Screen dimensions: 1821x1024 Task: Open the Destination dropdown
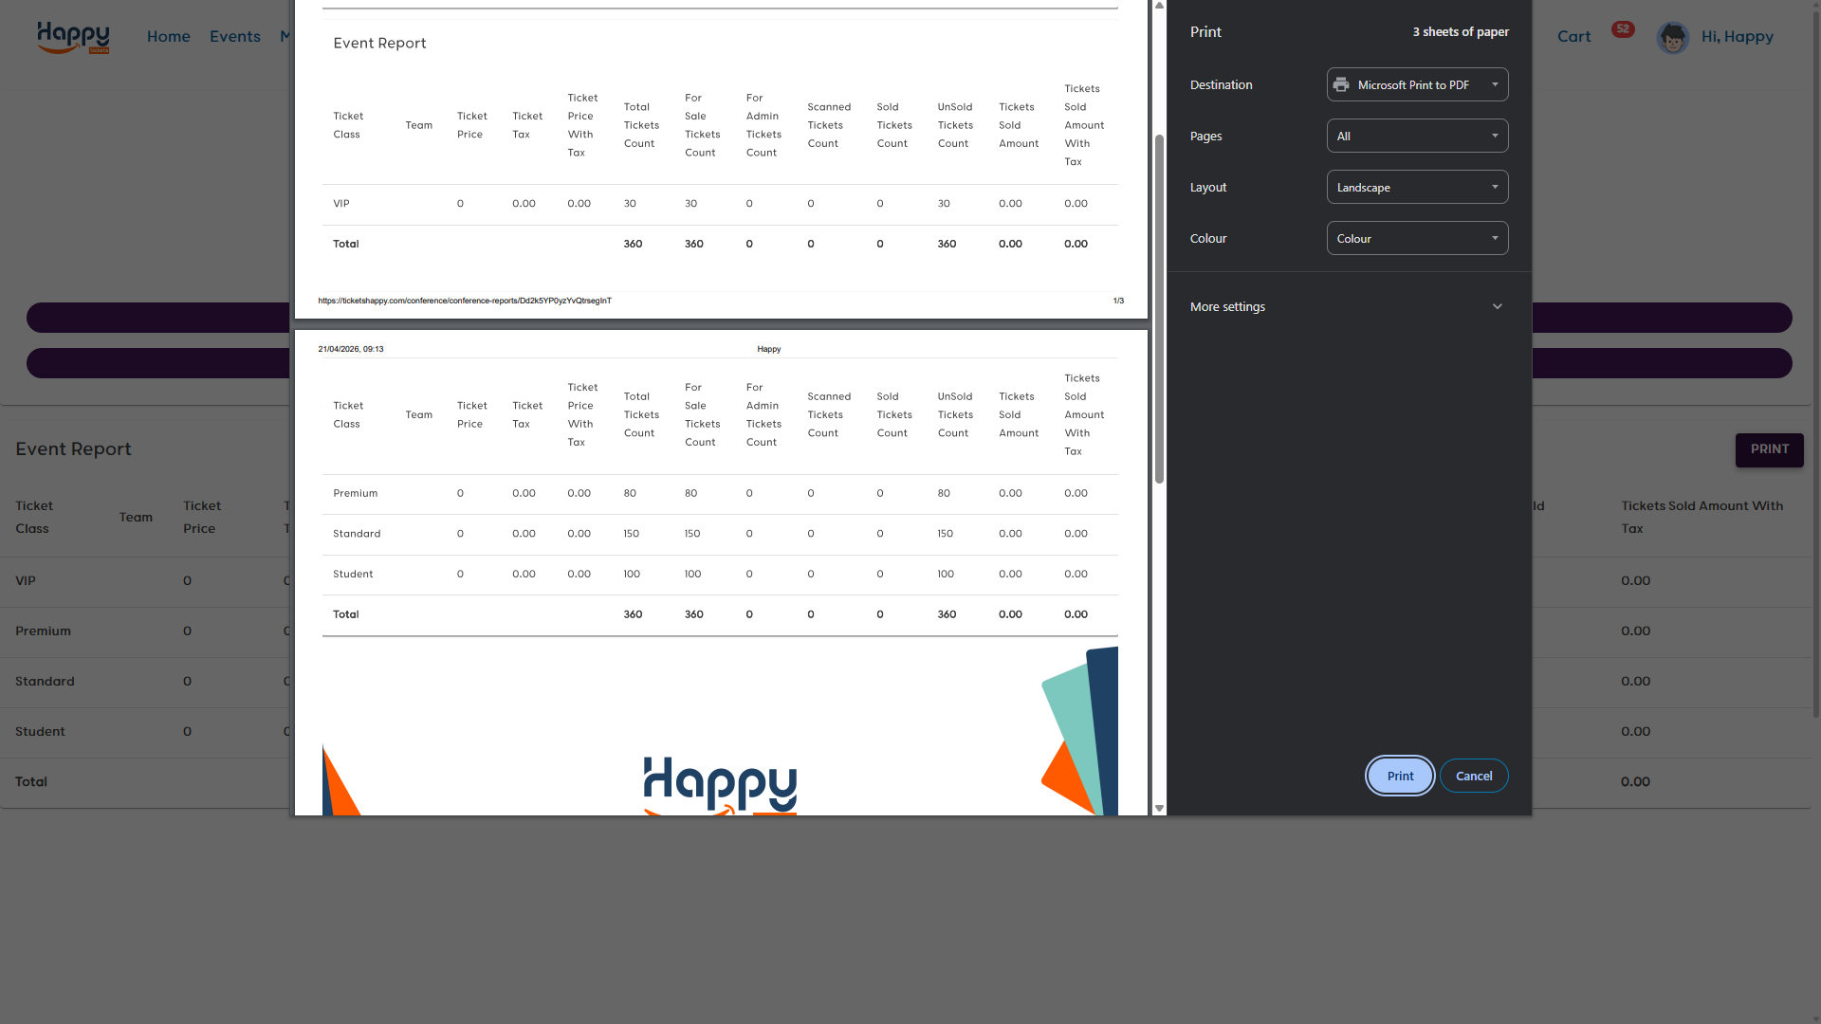[x=1417, y=84]
